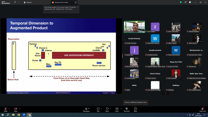
Task: Expand reactions arrow beside React
Action: click(110, 109)
